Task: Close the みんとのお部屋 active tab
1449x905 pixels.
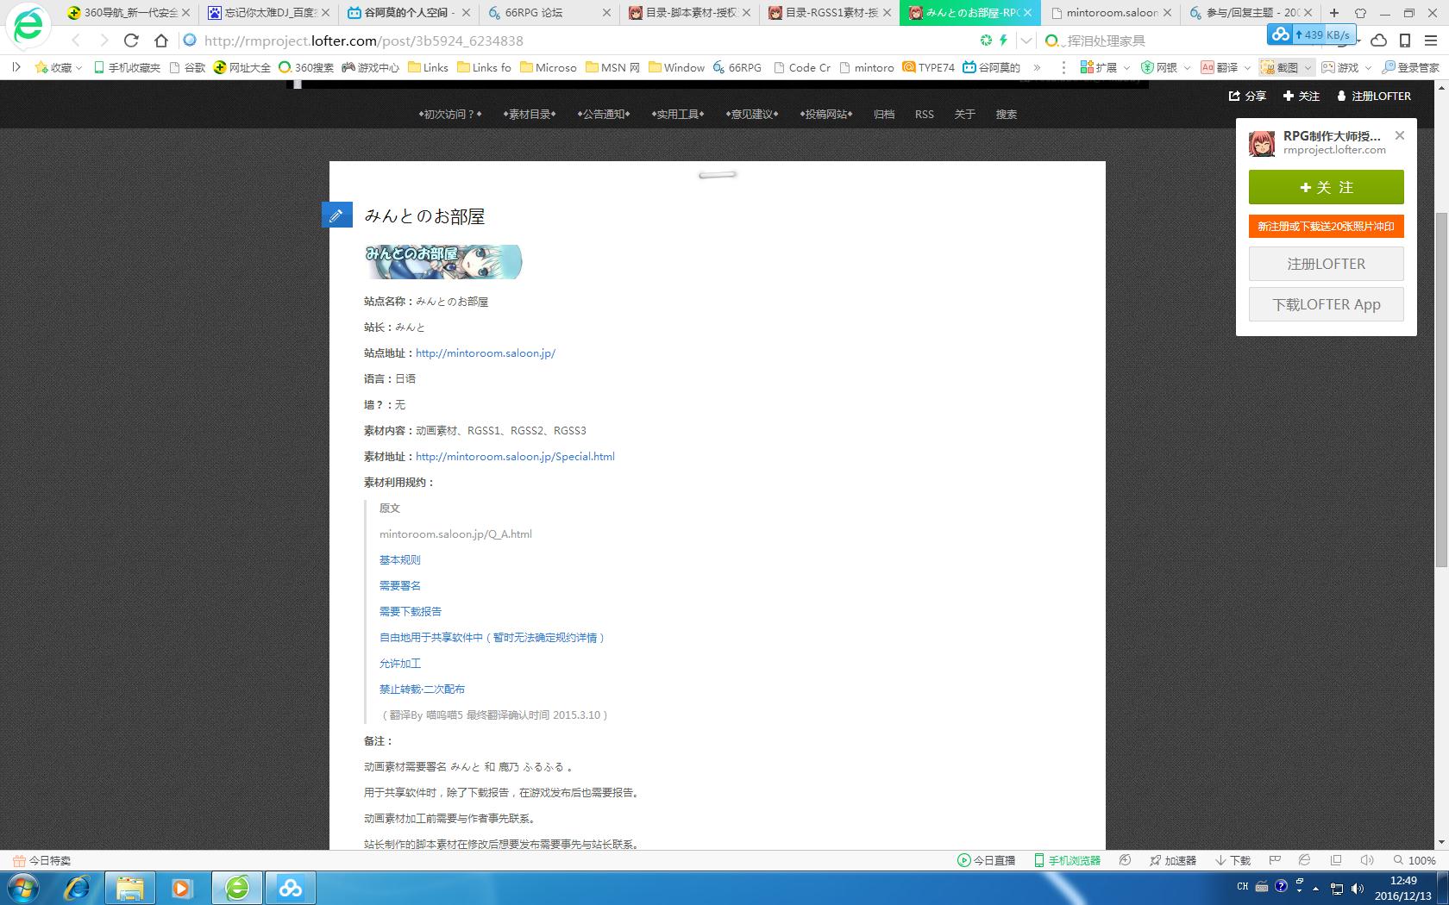Action: (1027, 13)
